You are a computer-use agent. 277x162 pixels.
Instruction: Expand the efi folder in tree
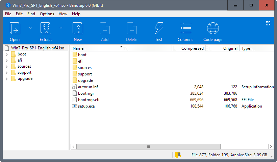[x=7, y=61]
